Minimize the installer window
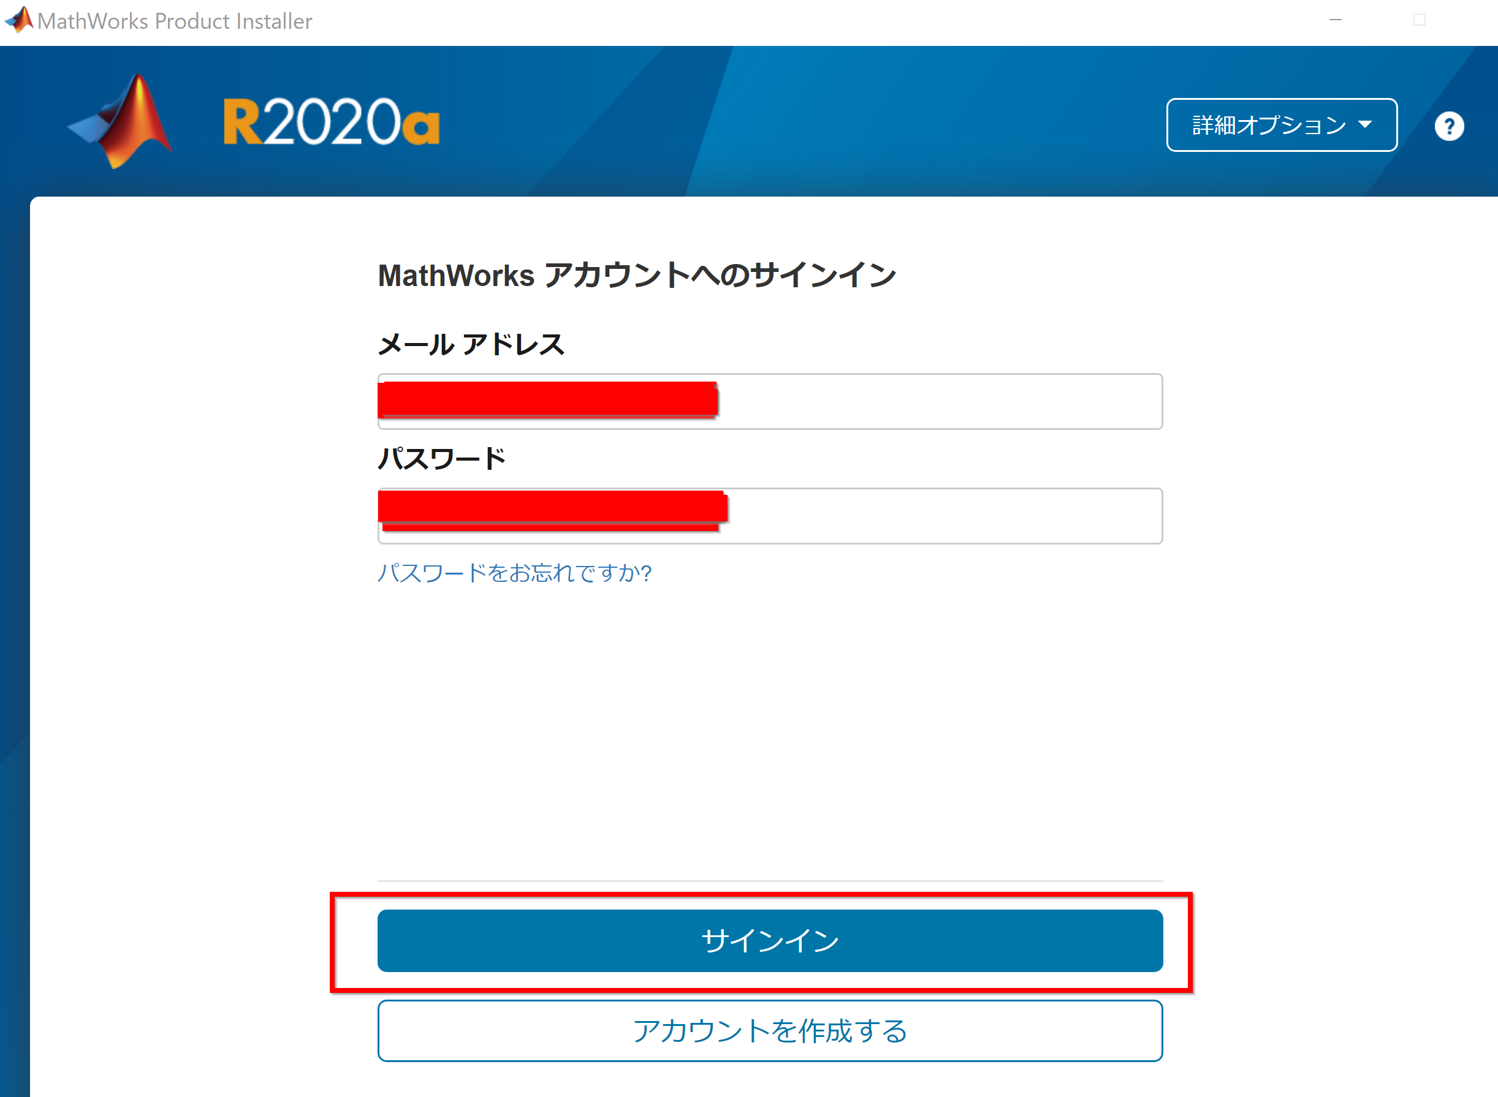Image resolution: width=1498 pixels, height=1097 pixels. point(1335,20)
